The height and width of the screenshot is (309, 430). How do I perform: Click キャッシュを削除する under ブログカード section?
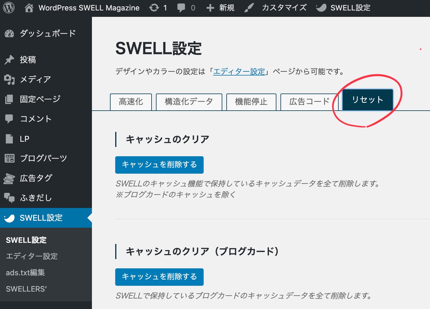click(159, 277)
